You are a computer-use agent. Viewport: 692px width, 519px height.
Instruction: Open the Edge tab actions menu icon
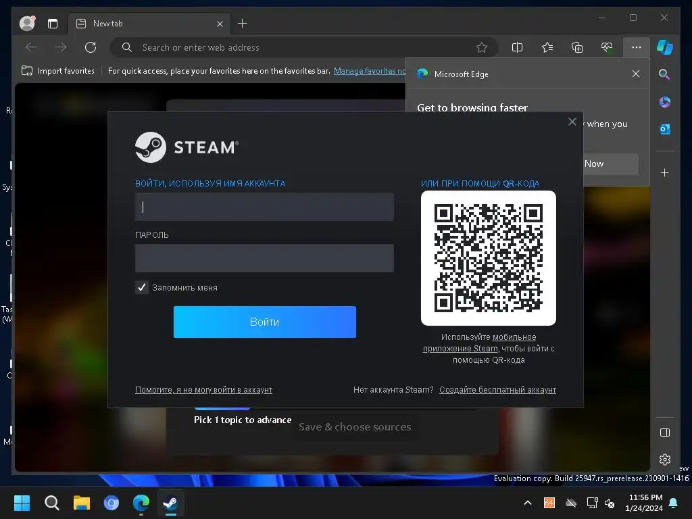(x=53, y=24)
